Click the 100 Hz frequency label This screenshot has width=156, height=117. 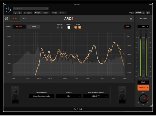point(39,79)
